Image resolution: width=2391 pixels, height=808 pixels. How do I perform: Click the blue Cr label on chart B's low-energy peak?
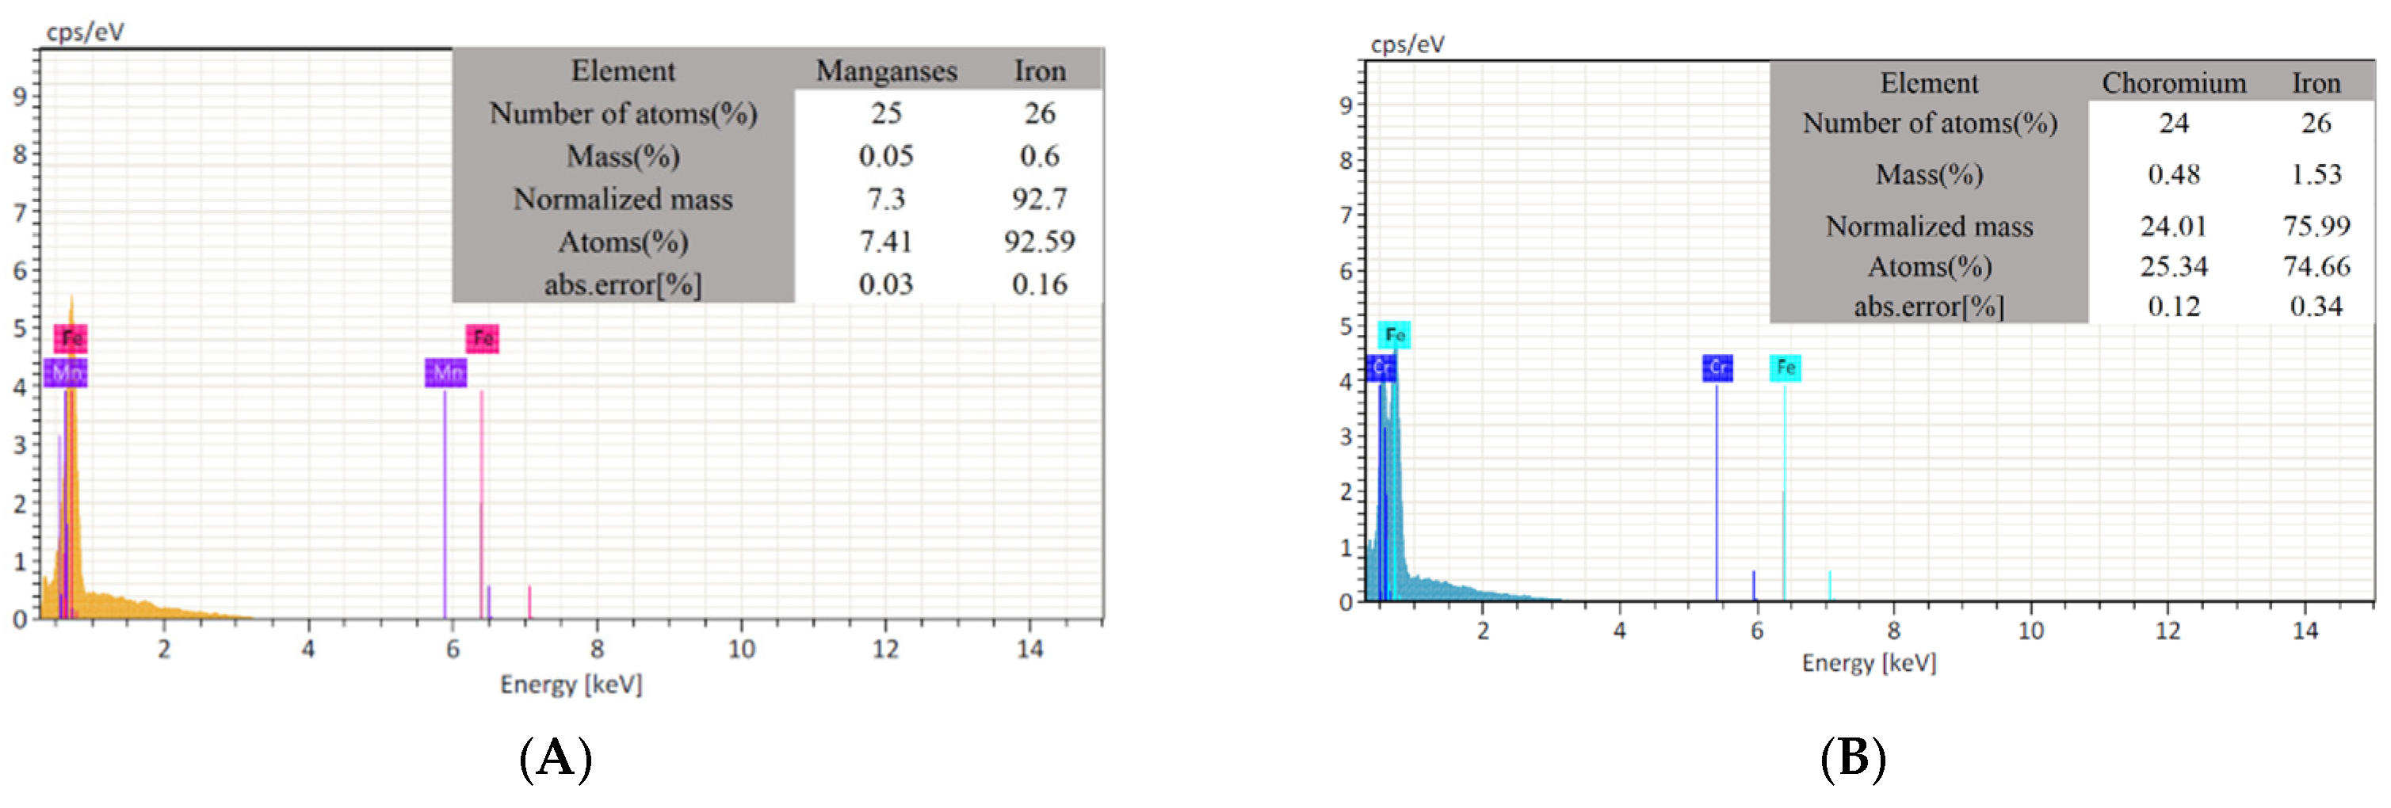(1381, 368)
